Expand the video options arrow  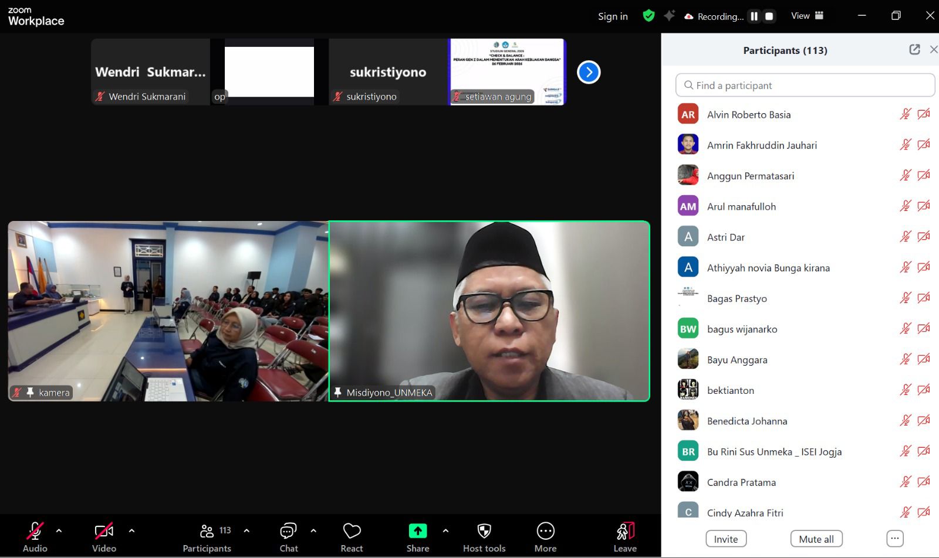pos(131,530)
